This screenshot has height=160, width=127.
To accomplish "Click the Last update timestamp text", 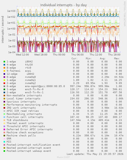I will click(95, 154).
